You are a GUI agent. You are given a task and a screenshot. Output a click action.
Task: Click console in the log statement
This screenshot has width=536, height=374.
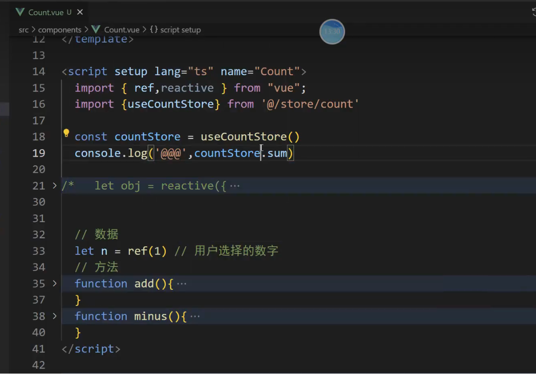[98, 153]
